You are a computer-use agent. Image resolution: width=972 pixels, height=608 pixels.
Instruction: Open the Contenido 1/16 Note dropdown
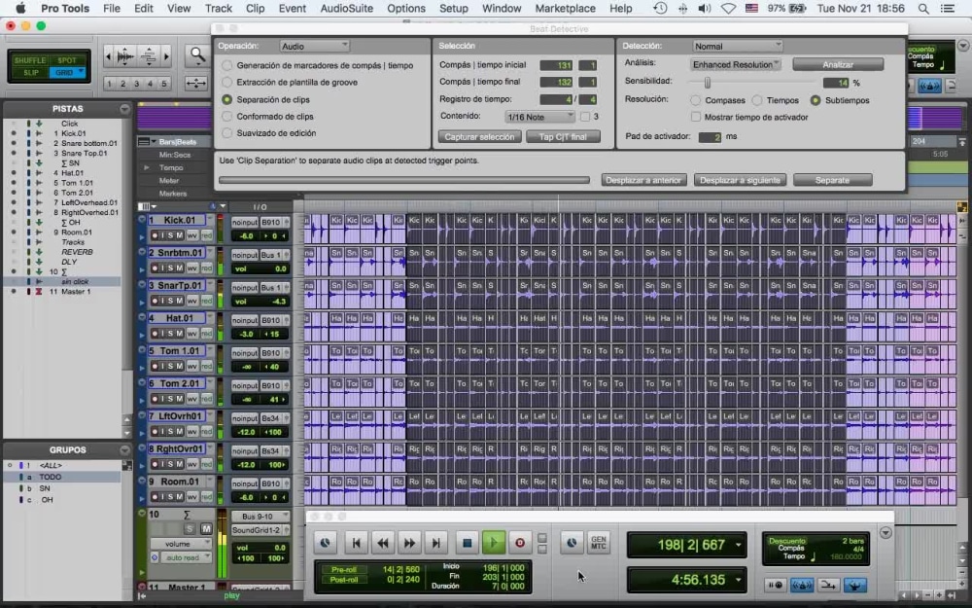point(540,116)
